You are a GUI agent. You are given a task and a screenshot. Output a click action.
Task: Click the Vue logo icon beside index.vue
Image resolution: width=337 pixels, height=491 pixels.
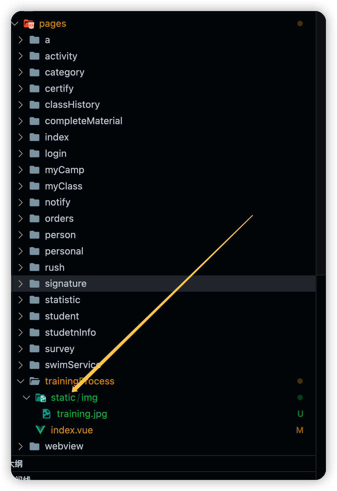pyautogui.click(x=40, y=430)
